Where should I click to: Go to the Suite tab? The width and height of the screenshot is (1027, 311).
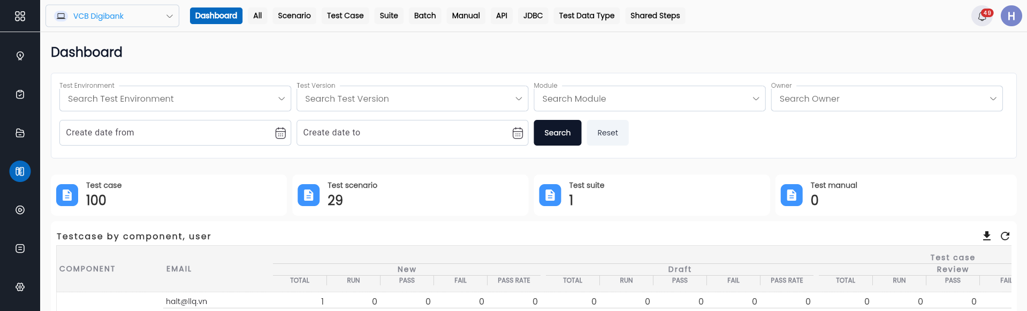(x=389, y=16)
